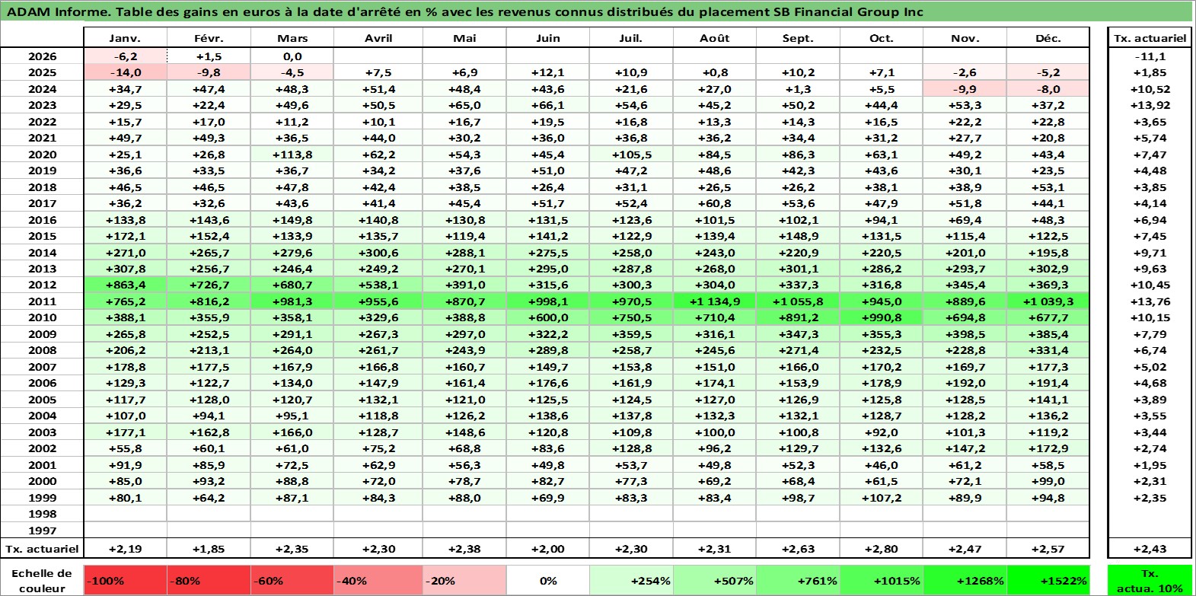The width and height of the screenshot is (1196, 596).
Task: Select the empty 1997 year row label
Action: (42, 531)
